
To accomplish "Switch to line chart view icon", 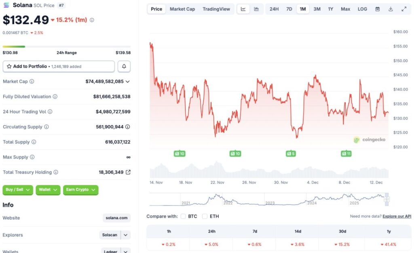I will click(243, 9).
